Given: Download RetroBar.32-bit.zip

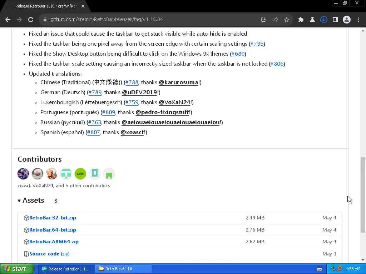Looking at the screenshot, I should [53, 218].
